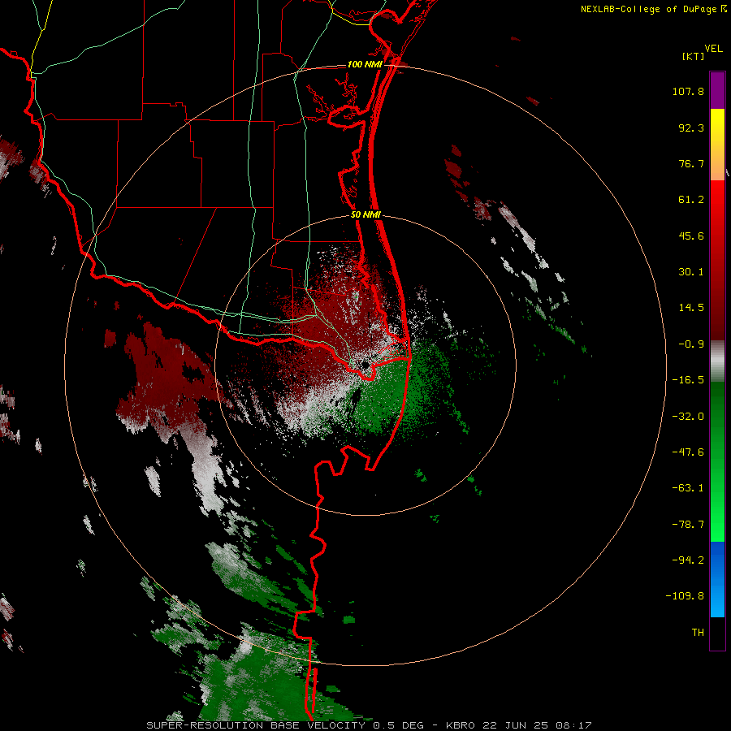
Task: Select the -63.1 legend value
Action: tap(688, 488)
